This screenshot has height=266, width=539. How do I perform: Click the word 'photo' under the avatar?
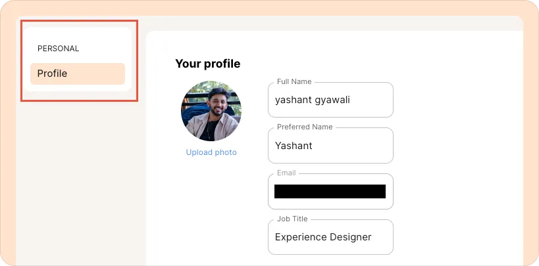point(226,152)
